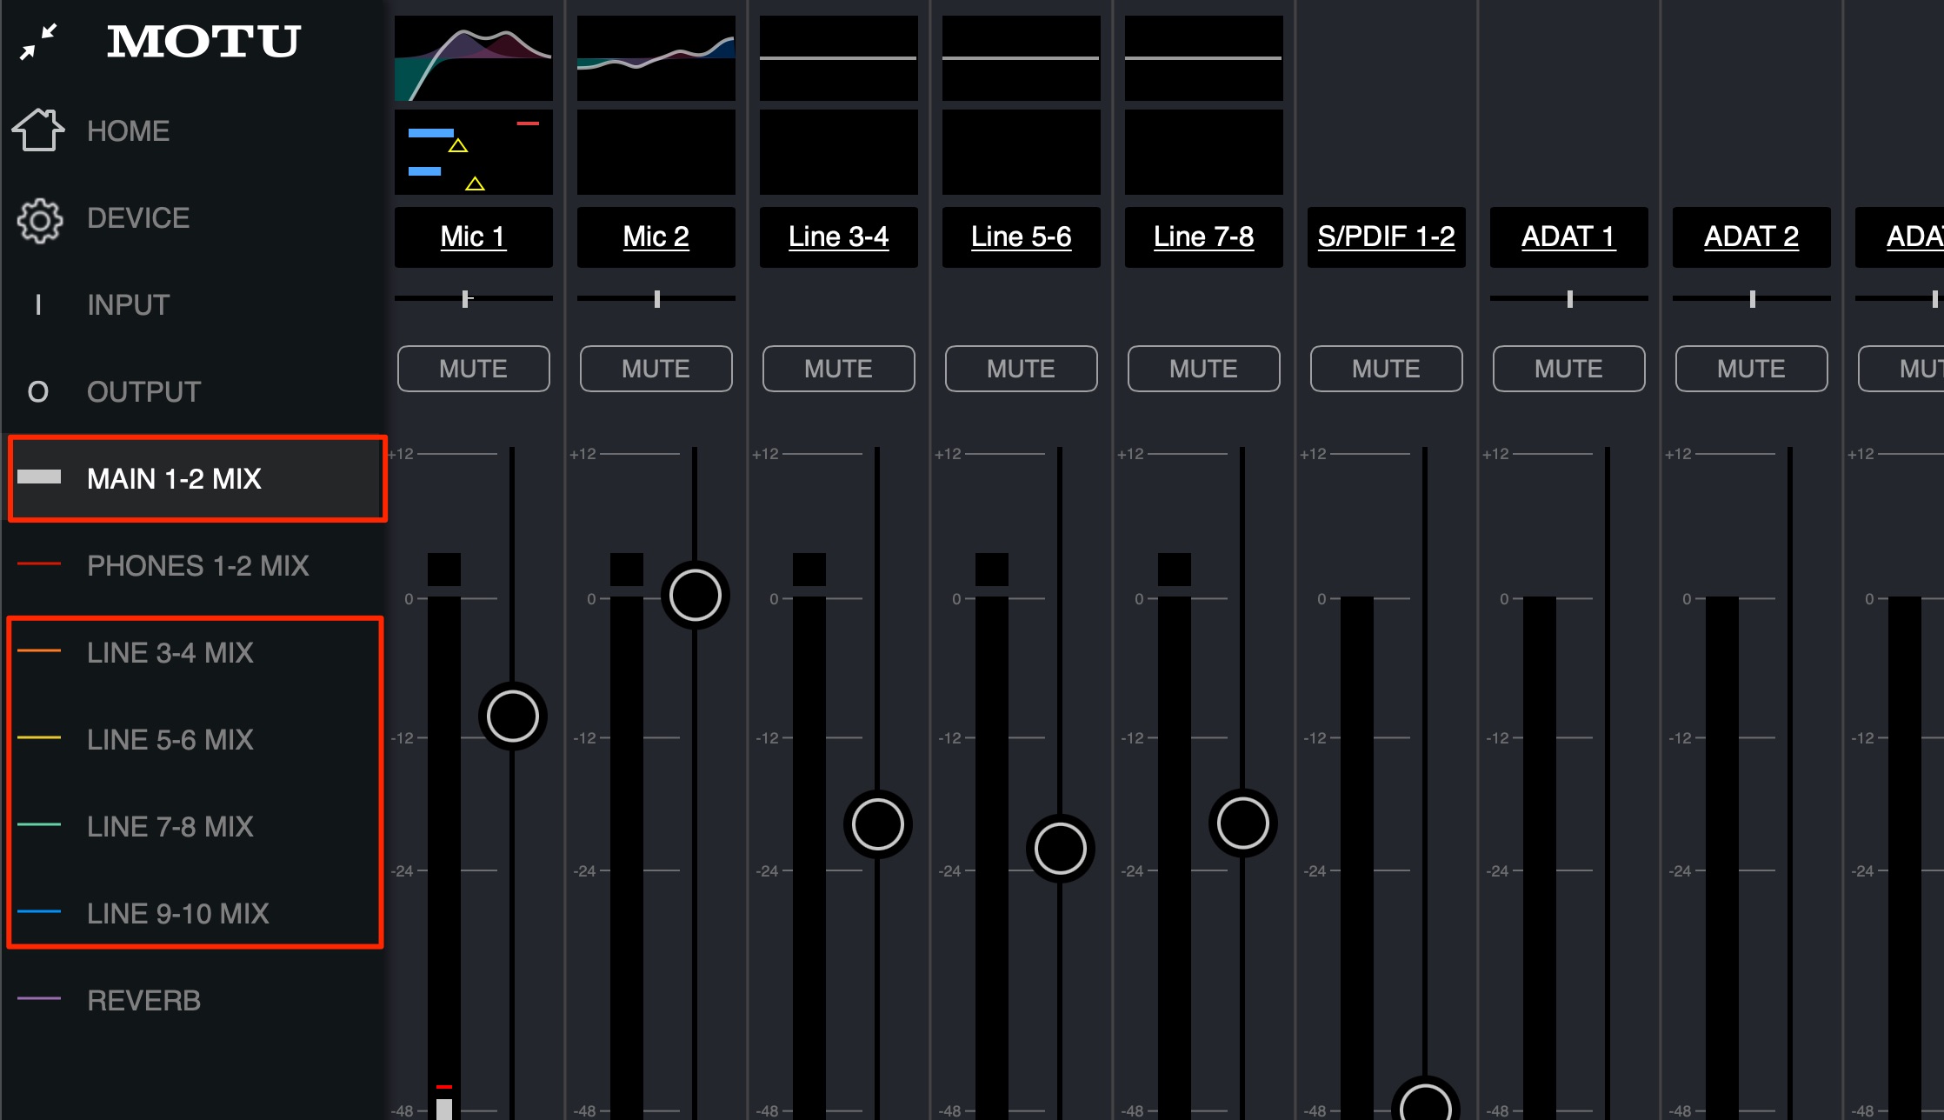Click the Mic 2 fader knob

(696, 596)
